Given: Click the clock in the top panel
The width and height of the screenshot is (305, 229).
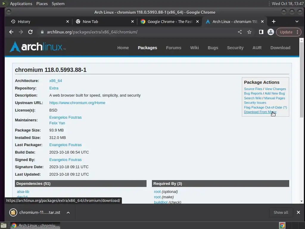Looking at the screenshot, I should pyautogui.click(x=287, y=4).
